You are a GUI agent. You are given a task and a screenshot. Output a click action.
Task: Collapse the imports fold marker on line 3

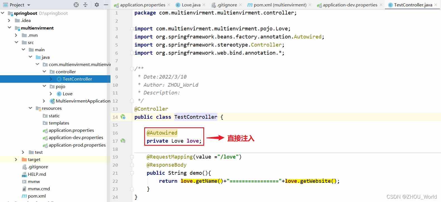tap(132, 29)
